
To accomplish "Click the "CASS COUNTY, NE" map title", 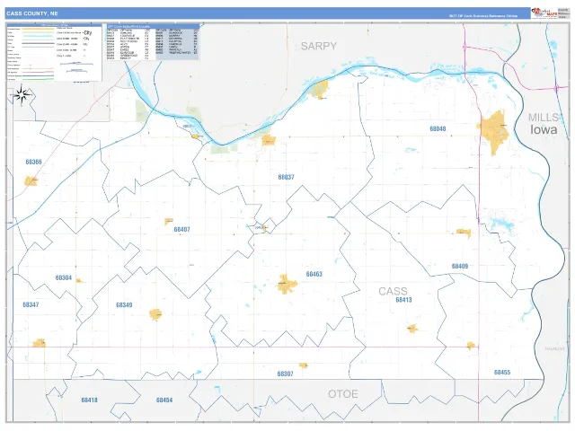I will (x=32, y=13).
